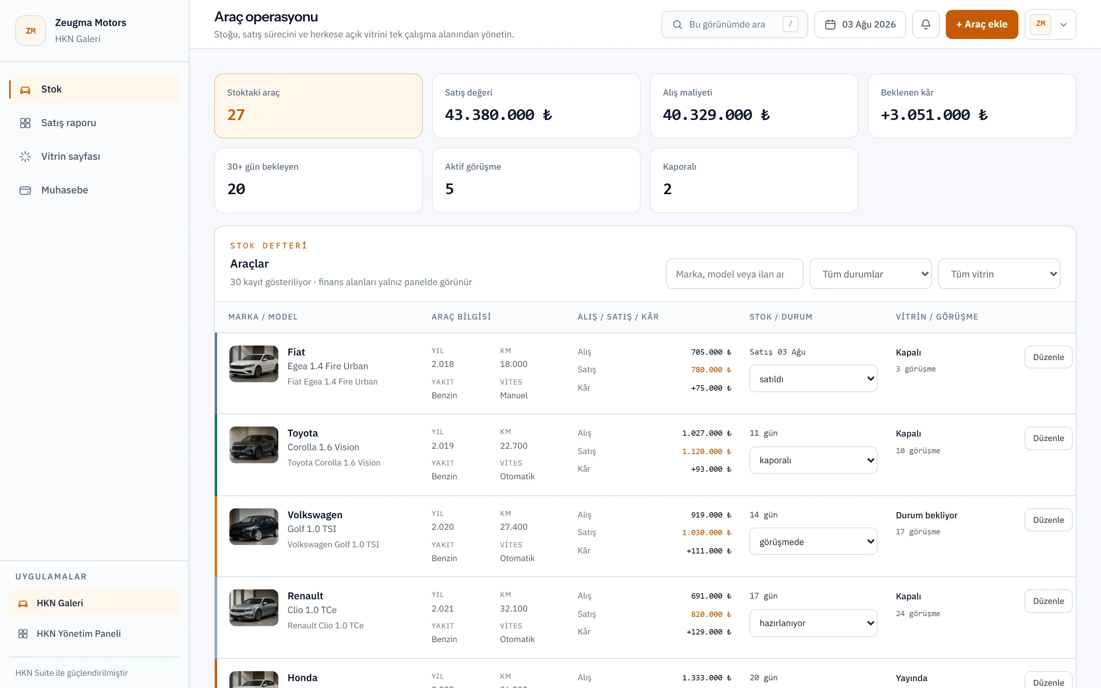Open the Volkswagen Golf status dropdown showing görüşmede

point(814,542)
